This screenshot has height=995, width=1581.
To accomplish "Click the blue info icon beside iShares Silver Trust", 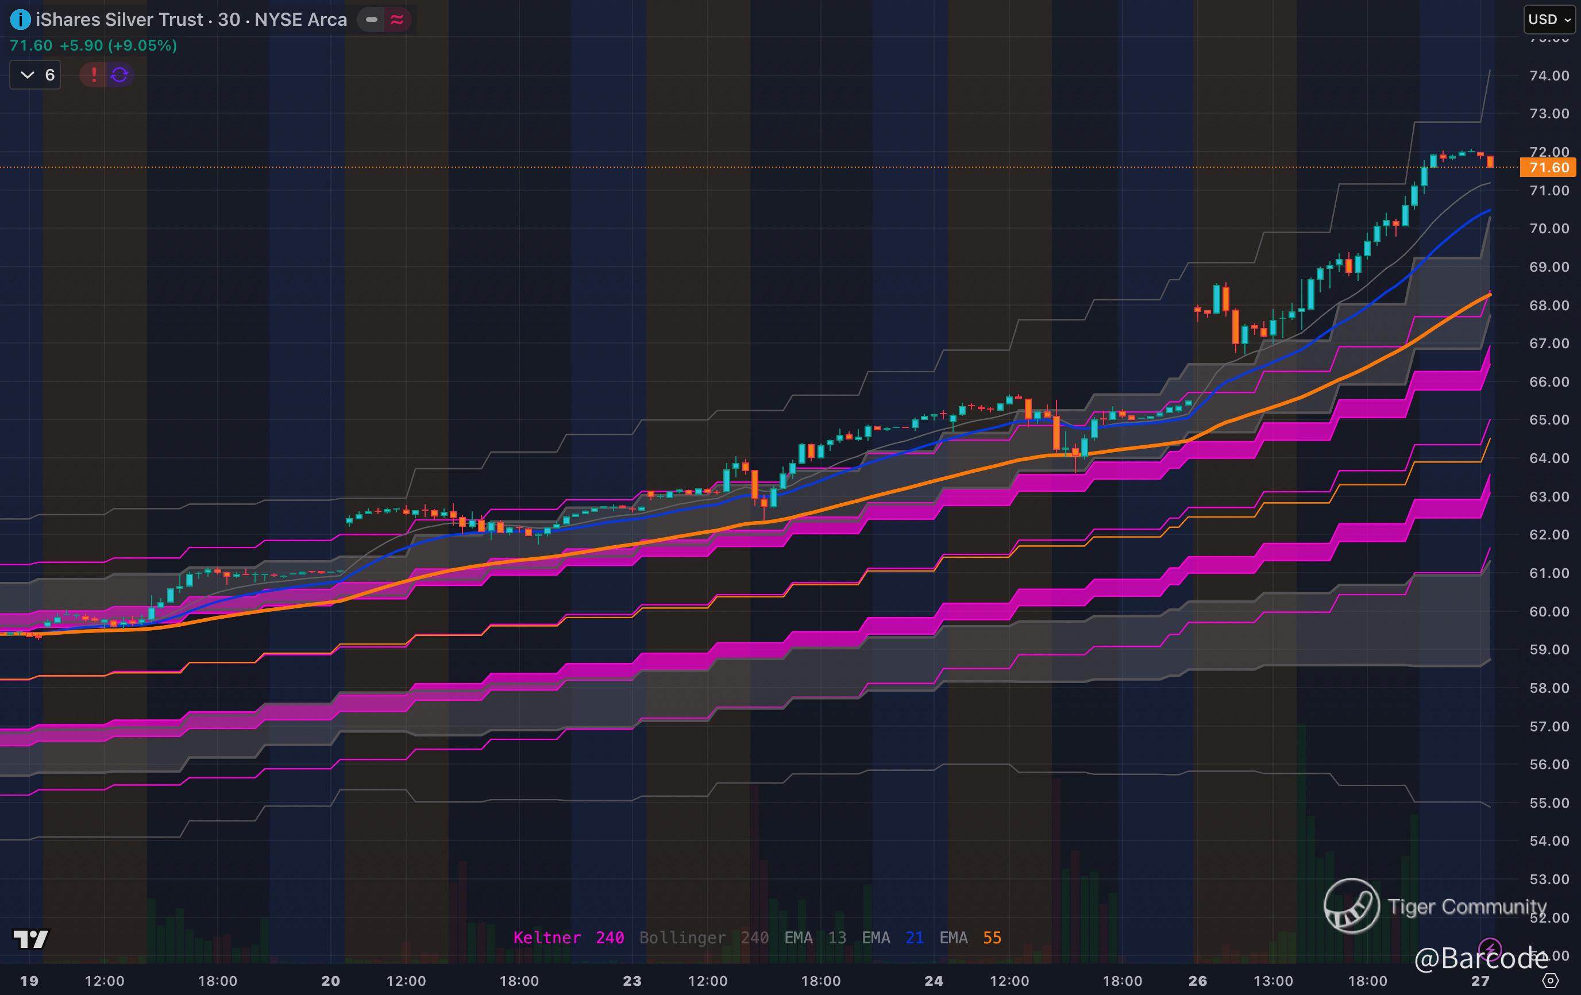I will pyautogui.click(x=20, y=20).
